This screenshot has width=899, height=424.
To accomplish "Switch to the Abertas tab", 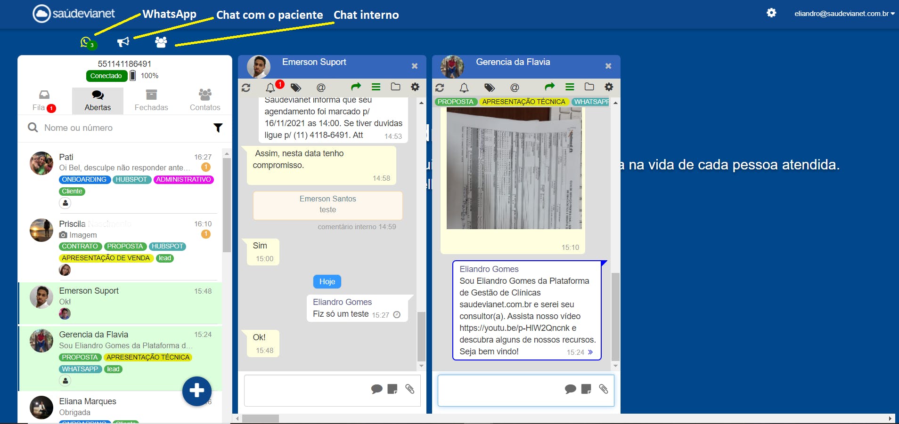I will pyautogui.click(x=98, y=101).
